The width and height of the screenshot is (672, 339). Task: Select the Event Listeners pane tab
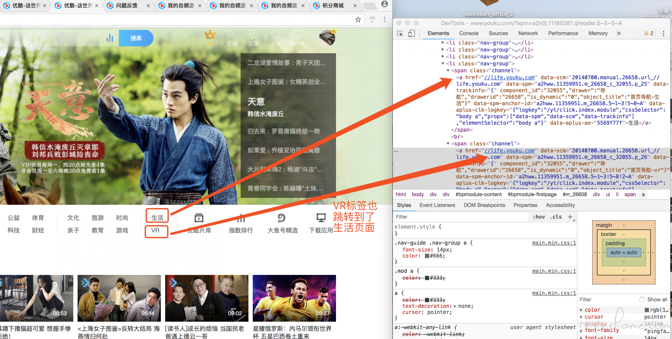tap(437, 205)
